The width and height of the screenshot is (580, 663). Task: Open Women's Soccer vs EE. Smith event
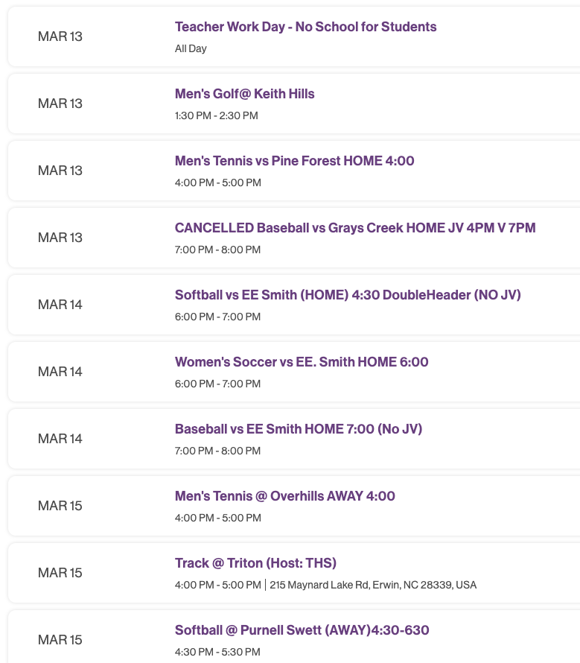tap(302, 362)
